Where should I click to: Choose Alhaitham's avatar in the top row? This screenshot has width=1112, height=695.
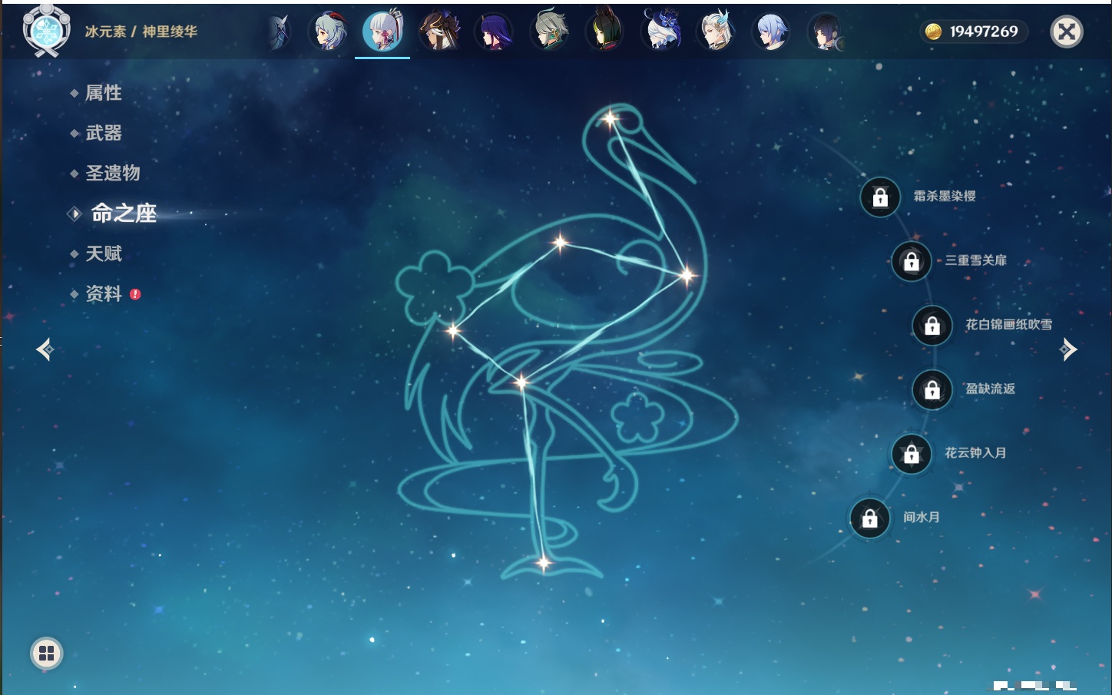(x=550, y=32)
